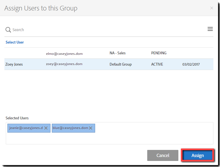Screen dimensions: 220x167
Task: Click the zoey@caseyjones.dom email address
Action: click(64, 64)
